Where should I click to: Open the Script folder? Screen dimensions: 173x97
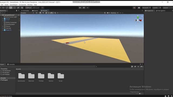(61, 77)
